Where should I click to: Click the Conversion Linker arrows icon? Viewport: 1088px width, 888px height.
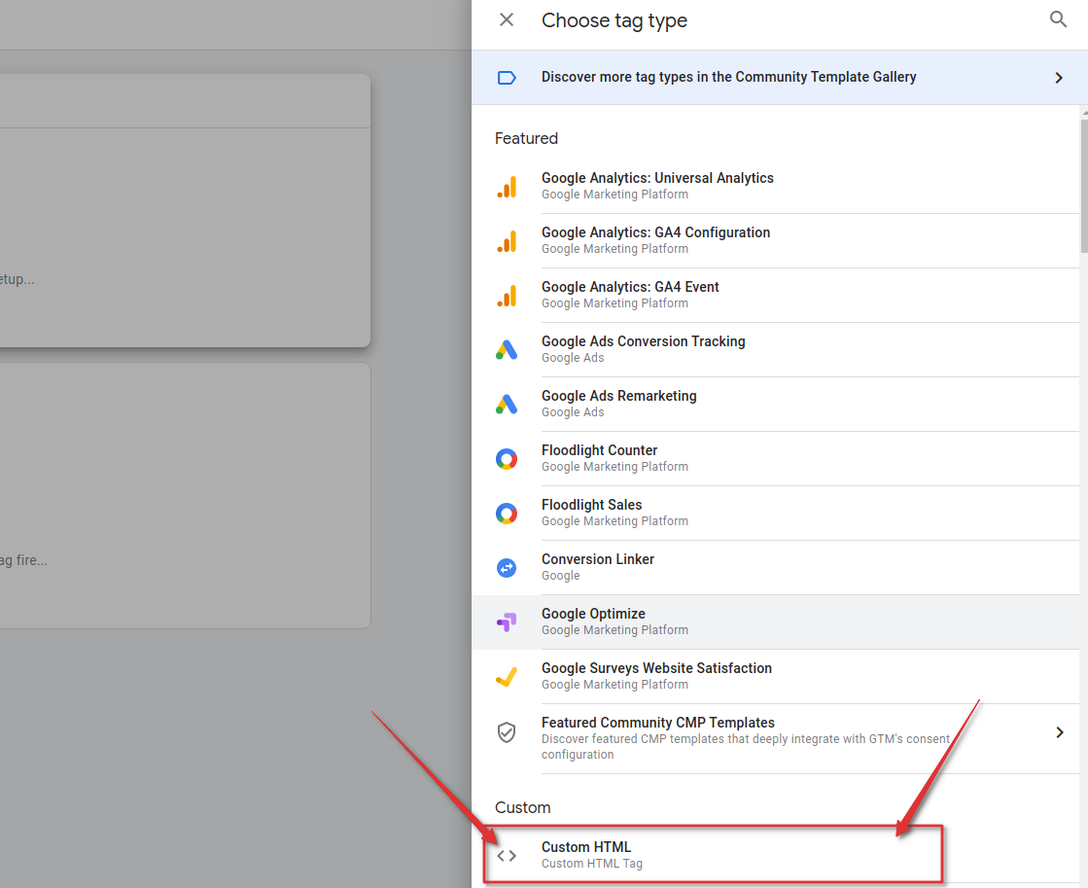(x=507, y=568)
